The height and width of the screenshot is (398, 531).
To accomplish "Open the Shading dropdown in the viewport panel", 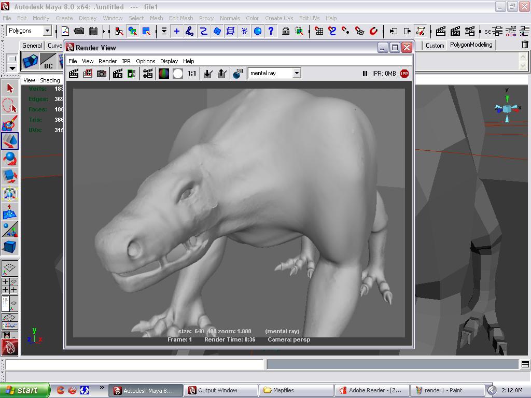I will tap(50, 80).
